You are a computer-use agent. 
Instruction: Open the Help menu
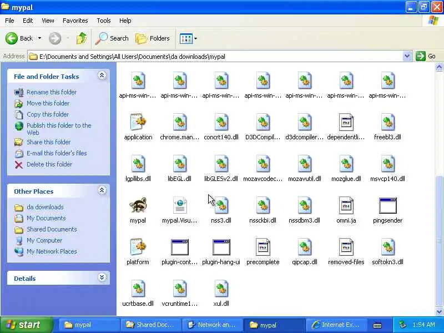125,21
